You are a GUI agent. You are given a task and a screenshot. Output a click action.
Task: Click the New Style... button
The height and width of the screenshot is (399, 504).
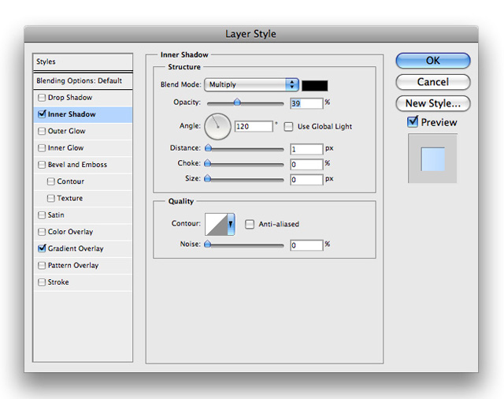pyautogui.click(x=433, y=103)
